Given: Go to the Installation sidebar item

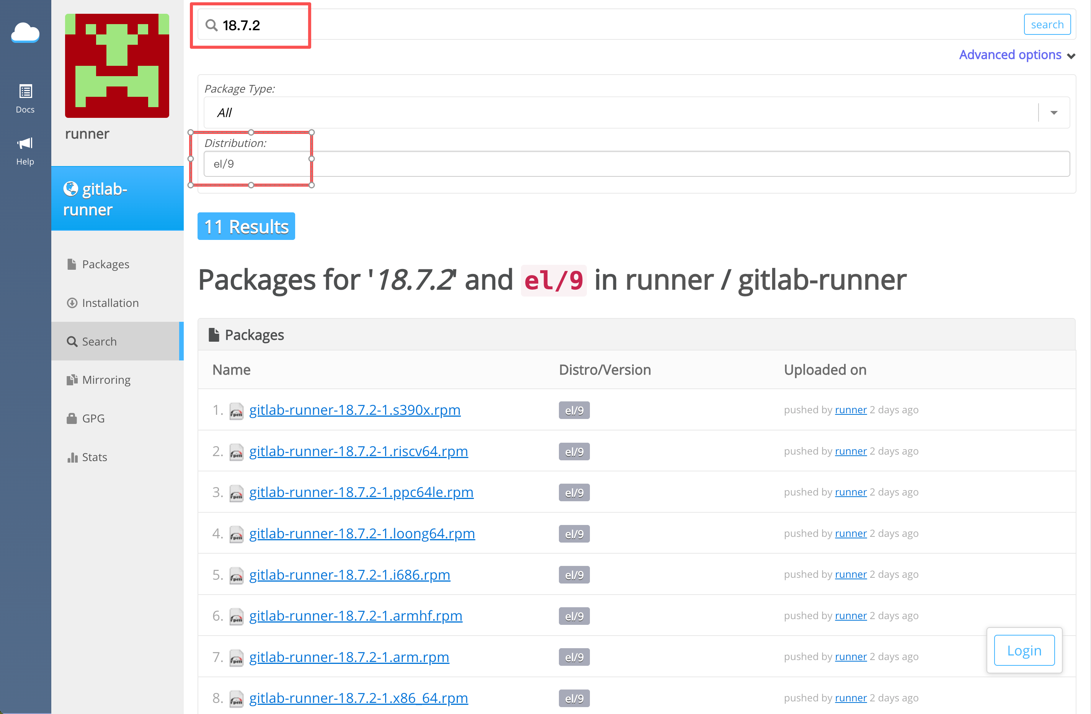Looking at the screenshot, I should point(110,303).
